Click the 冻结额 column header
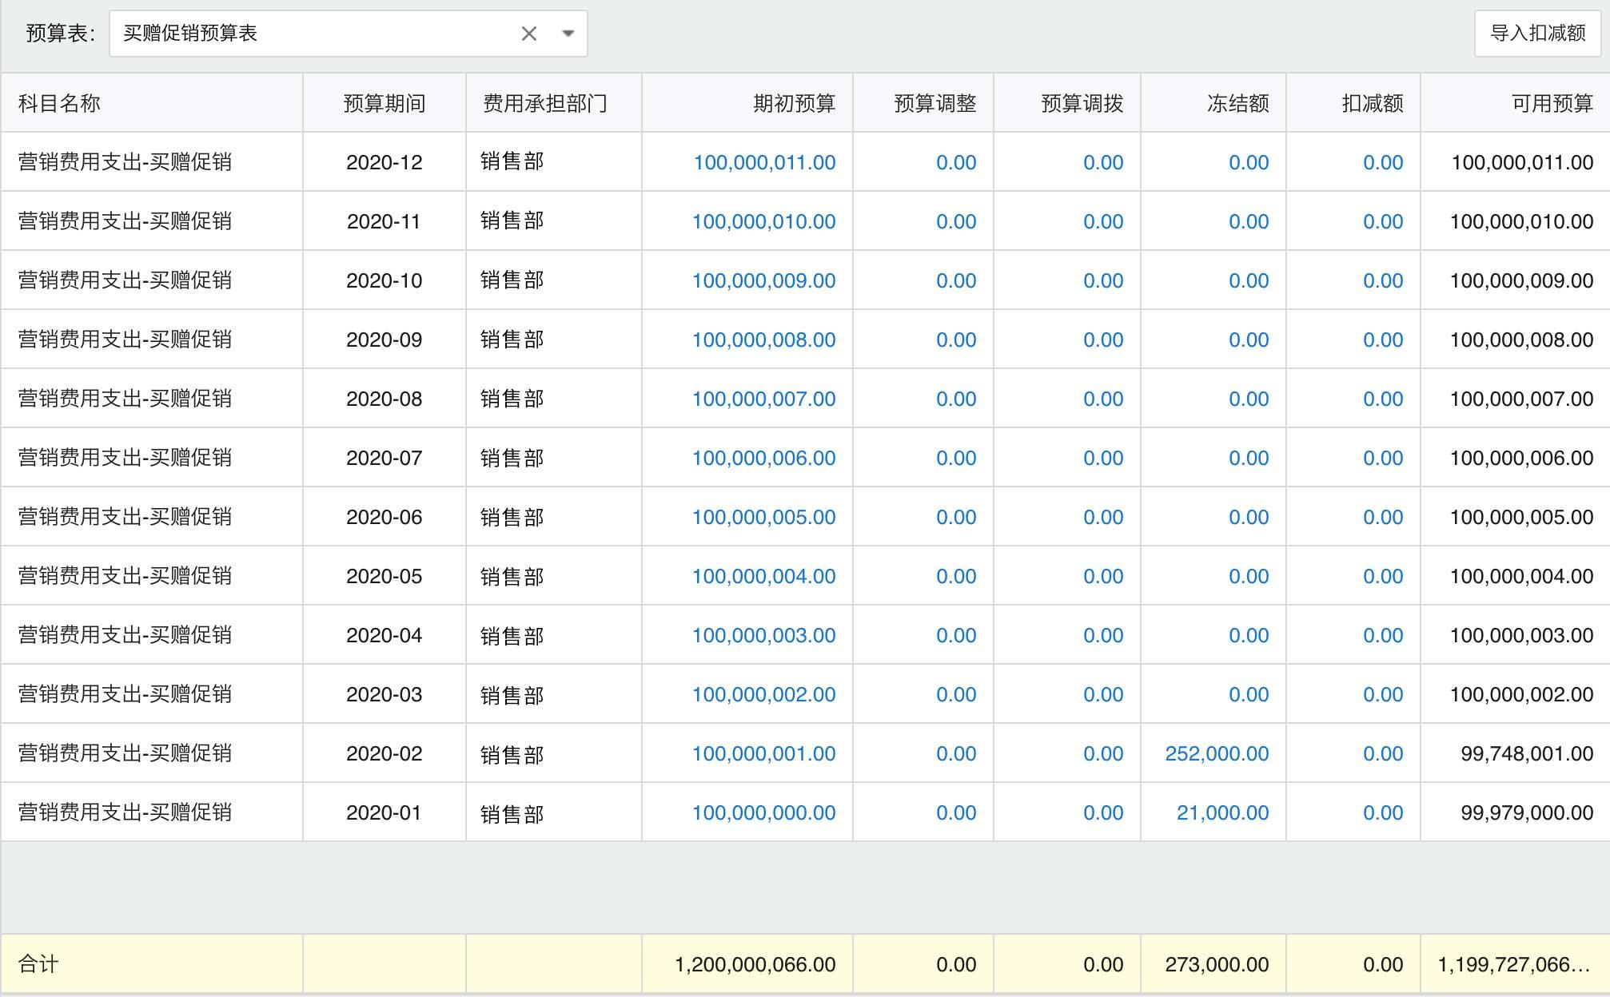Image resolution: width=1610 pixels, height=997 pixels. 1237,103
